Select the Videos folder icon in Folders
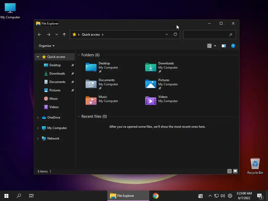The width and height of the screenshot is (268, 201). click(150, 100)
